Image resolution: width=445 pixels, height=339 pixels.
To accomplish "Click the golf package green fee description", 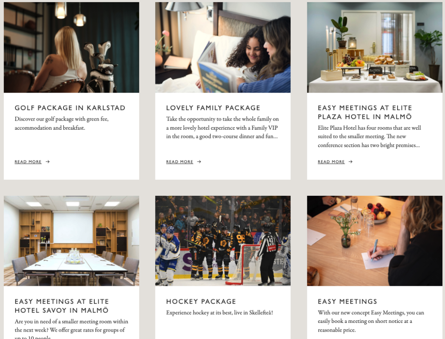I will [x=62, y=123].
